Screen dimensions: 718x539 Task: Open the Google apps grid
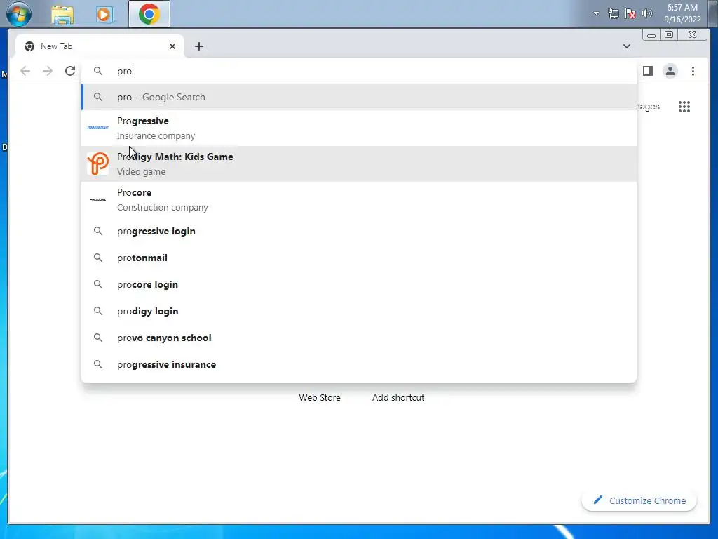(x=684, y=107)
